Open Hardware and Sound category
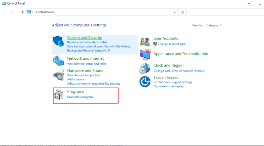This screenshot has height=146, width=264. pyautogui.click(x=85, y=71)
